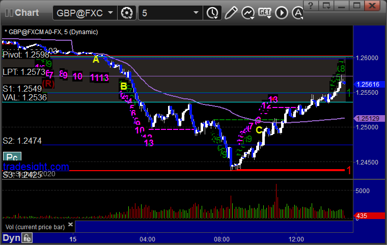Open the GET tools icon

pos(265,13)
